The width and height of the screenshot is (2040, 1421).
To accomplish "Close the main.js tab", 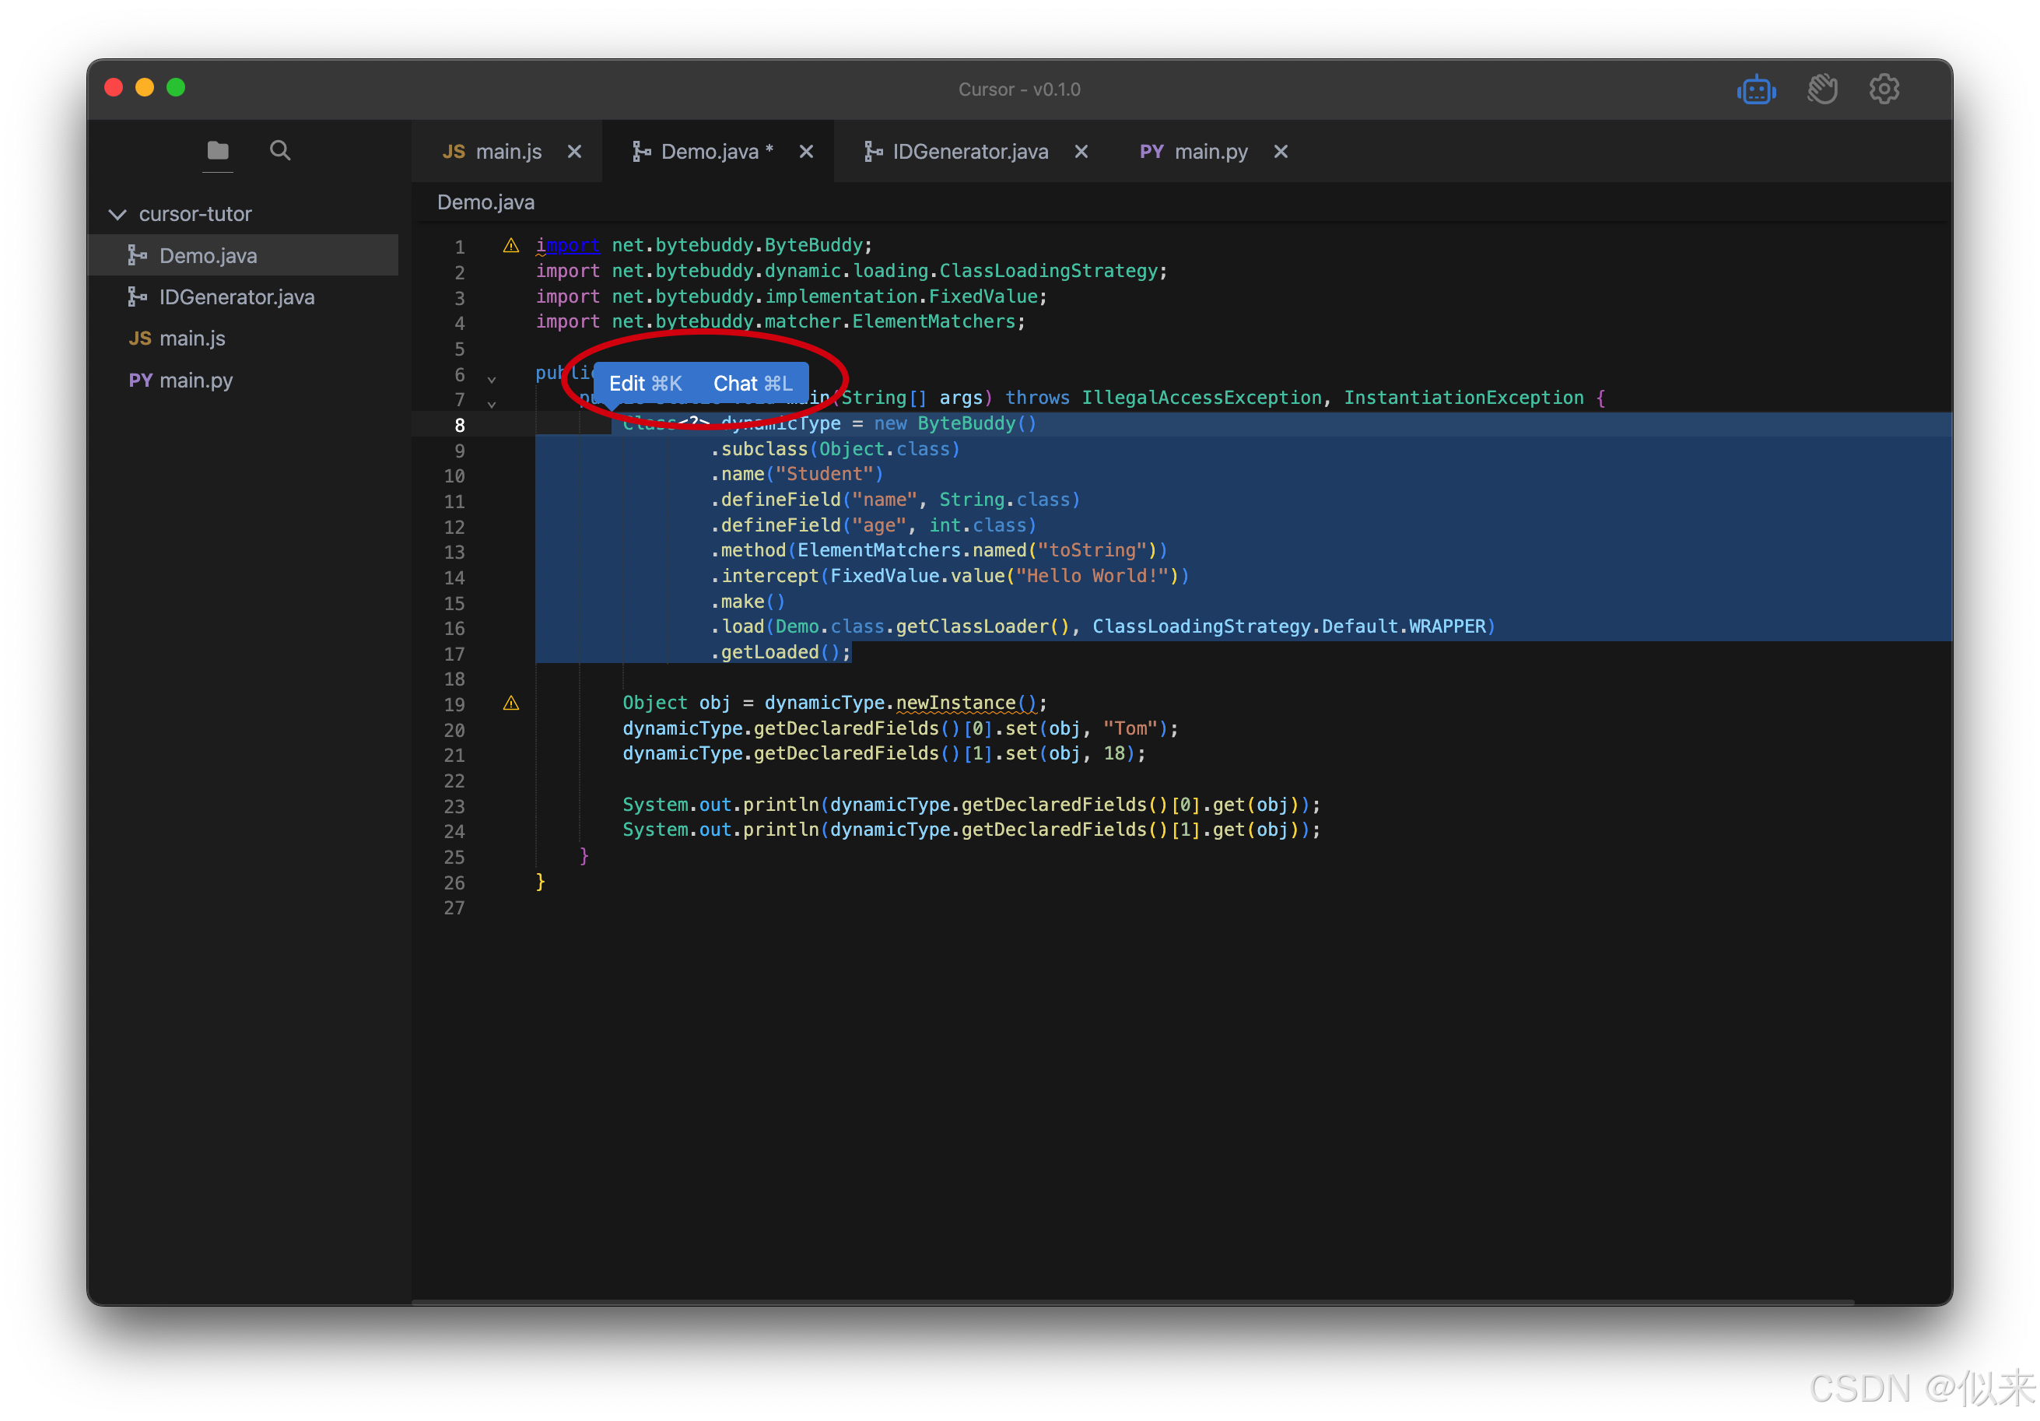I will (x=575, y=152).
